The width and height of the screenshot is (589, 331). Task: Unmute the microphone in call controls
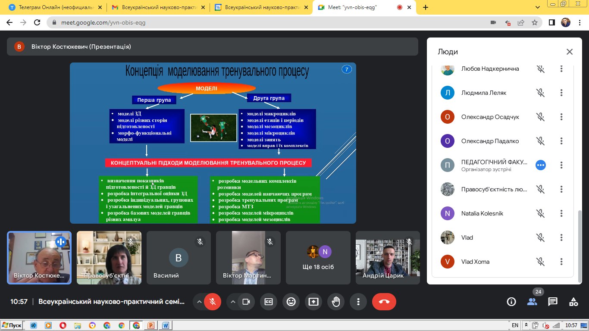213,302
